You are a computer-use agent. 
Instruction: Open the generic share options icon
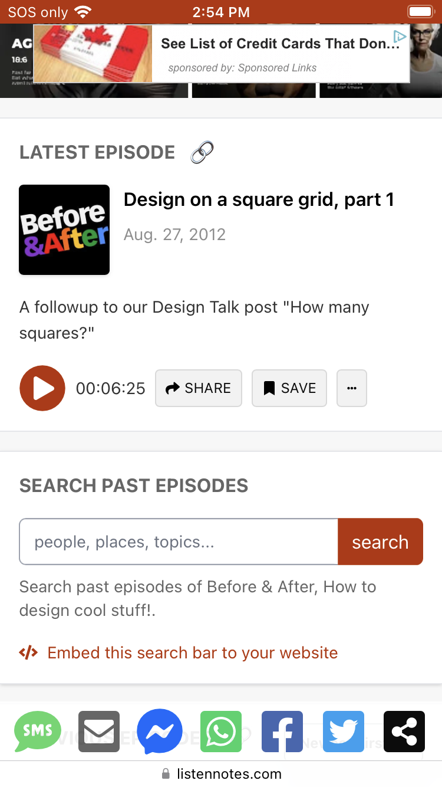[404, 732]
